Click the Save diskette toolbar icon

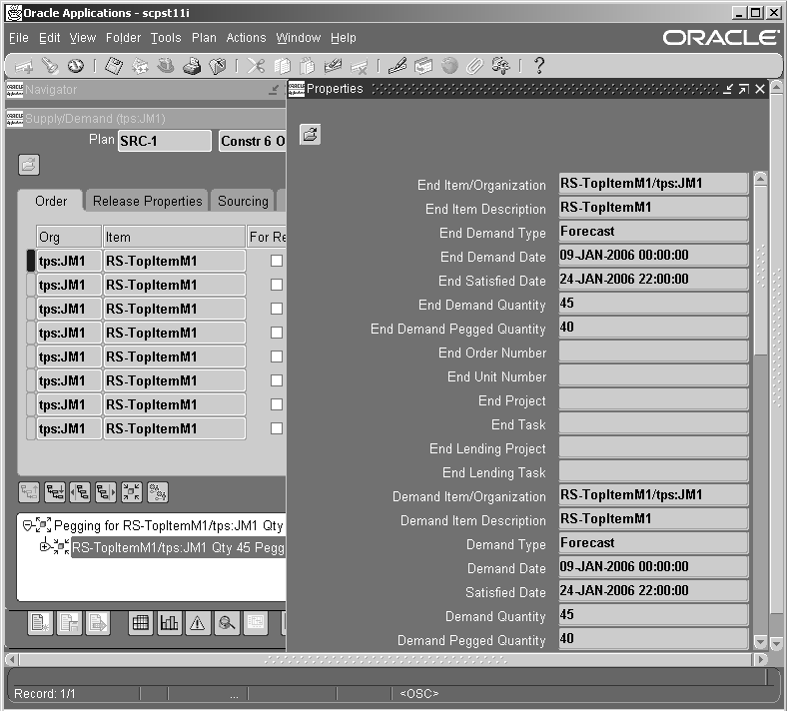click(114, 66)
